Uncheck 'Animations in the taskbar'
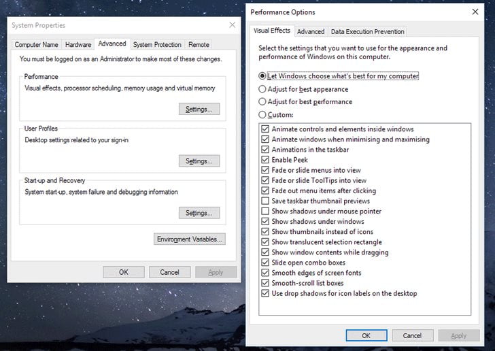 [265, 150]
